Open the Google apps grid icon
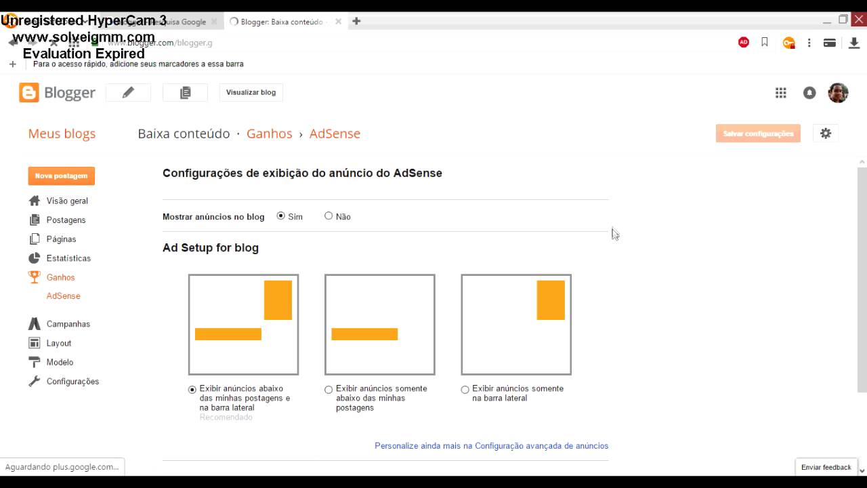This screenshot has width=867, height=488. tap(781, 93)
